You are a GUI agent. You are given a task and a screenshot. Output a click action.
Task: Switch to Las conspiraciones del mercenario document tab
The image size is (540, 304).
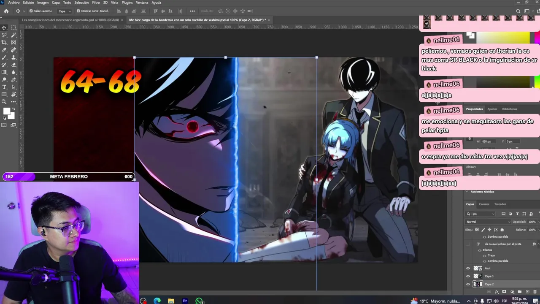coord(70,20)
